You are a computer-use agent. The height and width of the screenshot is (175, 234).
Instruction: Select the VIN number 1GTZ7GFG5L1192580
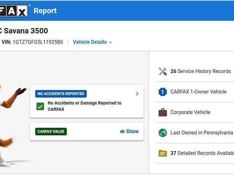38,42
